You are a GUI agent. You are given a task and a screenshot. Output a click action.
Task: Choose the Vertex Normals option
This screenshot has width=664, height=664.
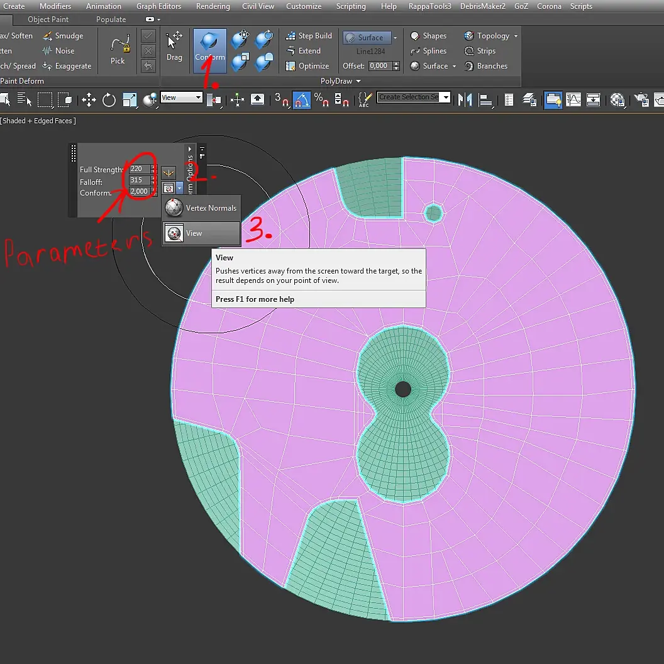[201, 208]
